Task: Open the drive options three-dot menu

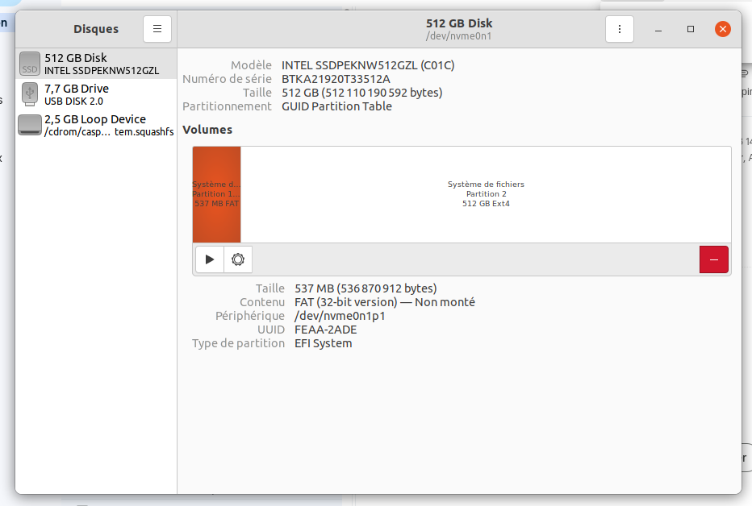Action: tap(620, 29)
